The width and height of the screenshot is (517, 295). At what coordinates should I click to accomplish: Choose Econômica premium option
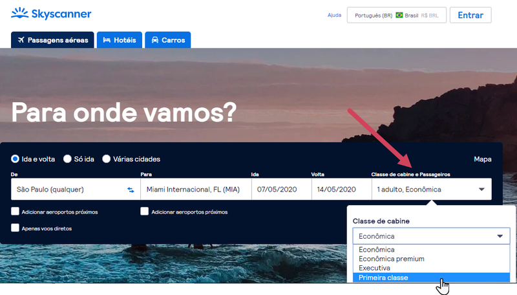pyautogui.click(x=431, y=259)
